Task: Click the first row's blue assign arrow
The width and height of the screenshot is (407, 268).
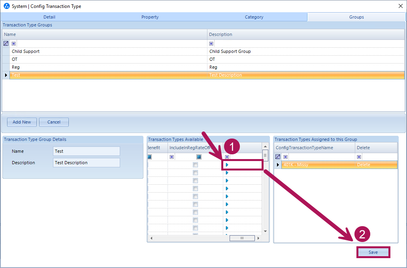Action: [227, 165]
